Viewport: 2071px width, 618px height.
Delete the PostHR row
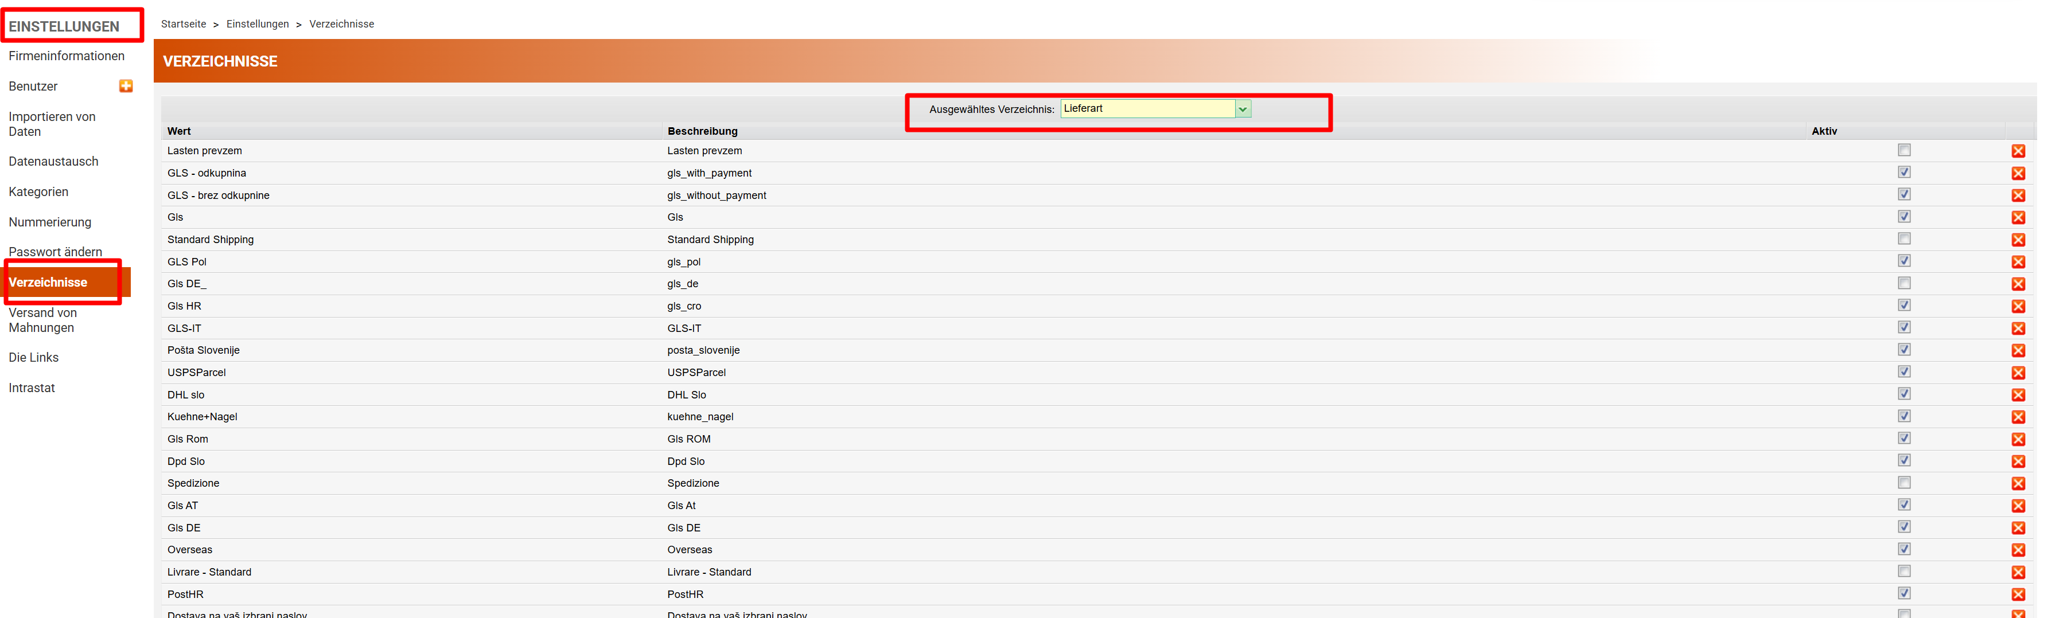(2018, 594)
